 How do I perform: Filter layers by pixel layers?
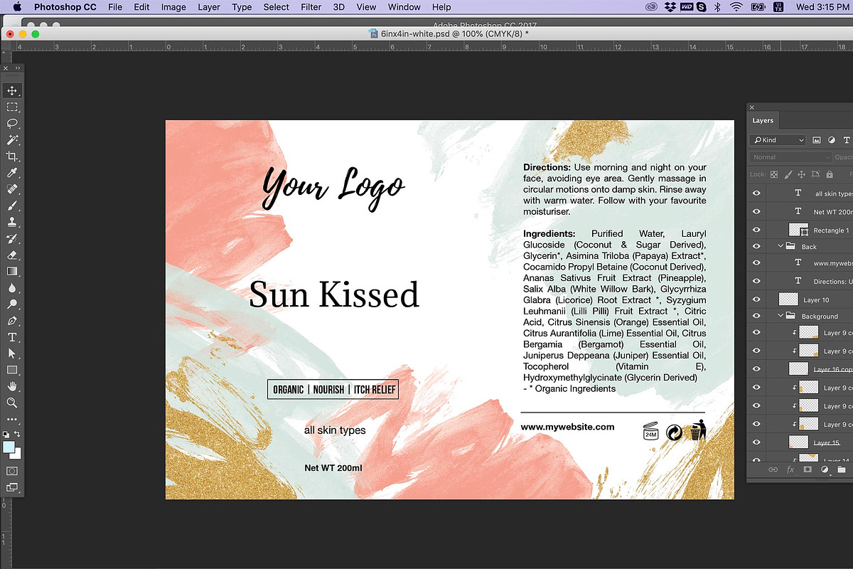click(x=817, y=140)
